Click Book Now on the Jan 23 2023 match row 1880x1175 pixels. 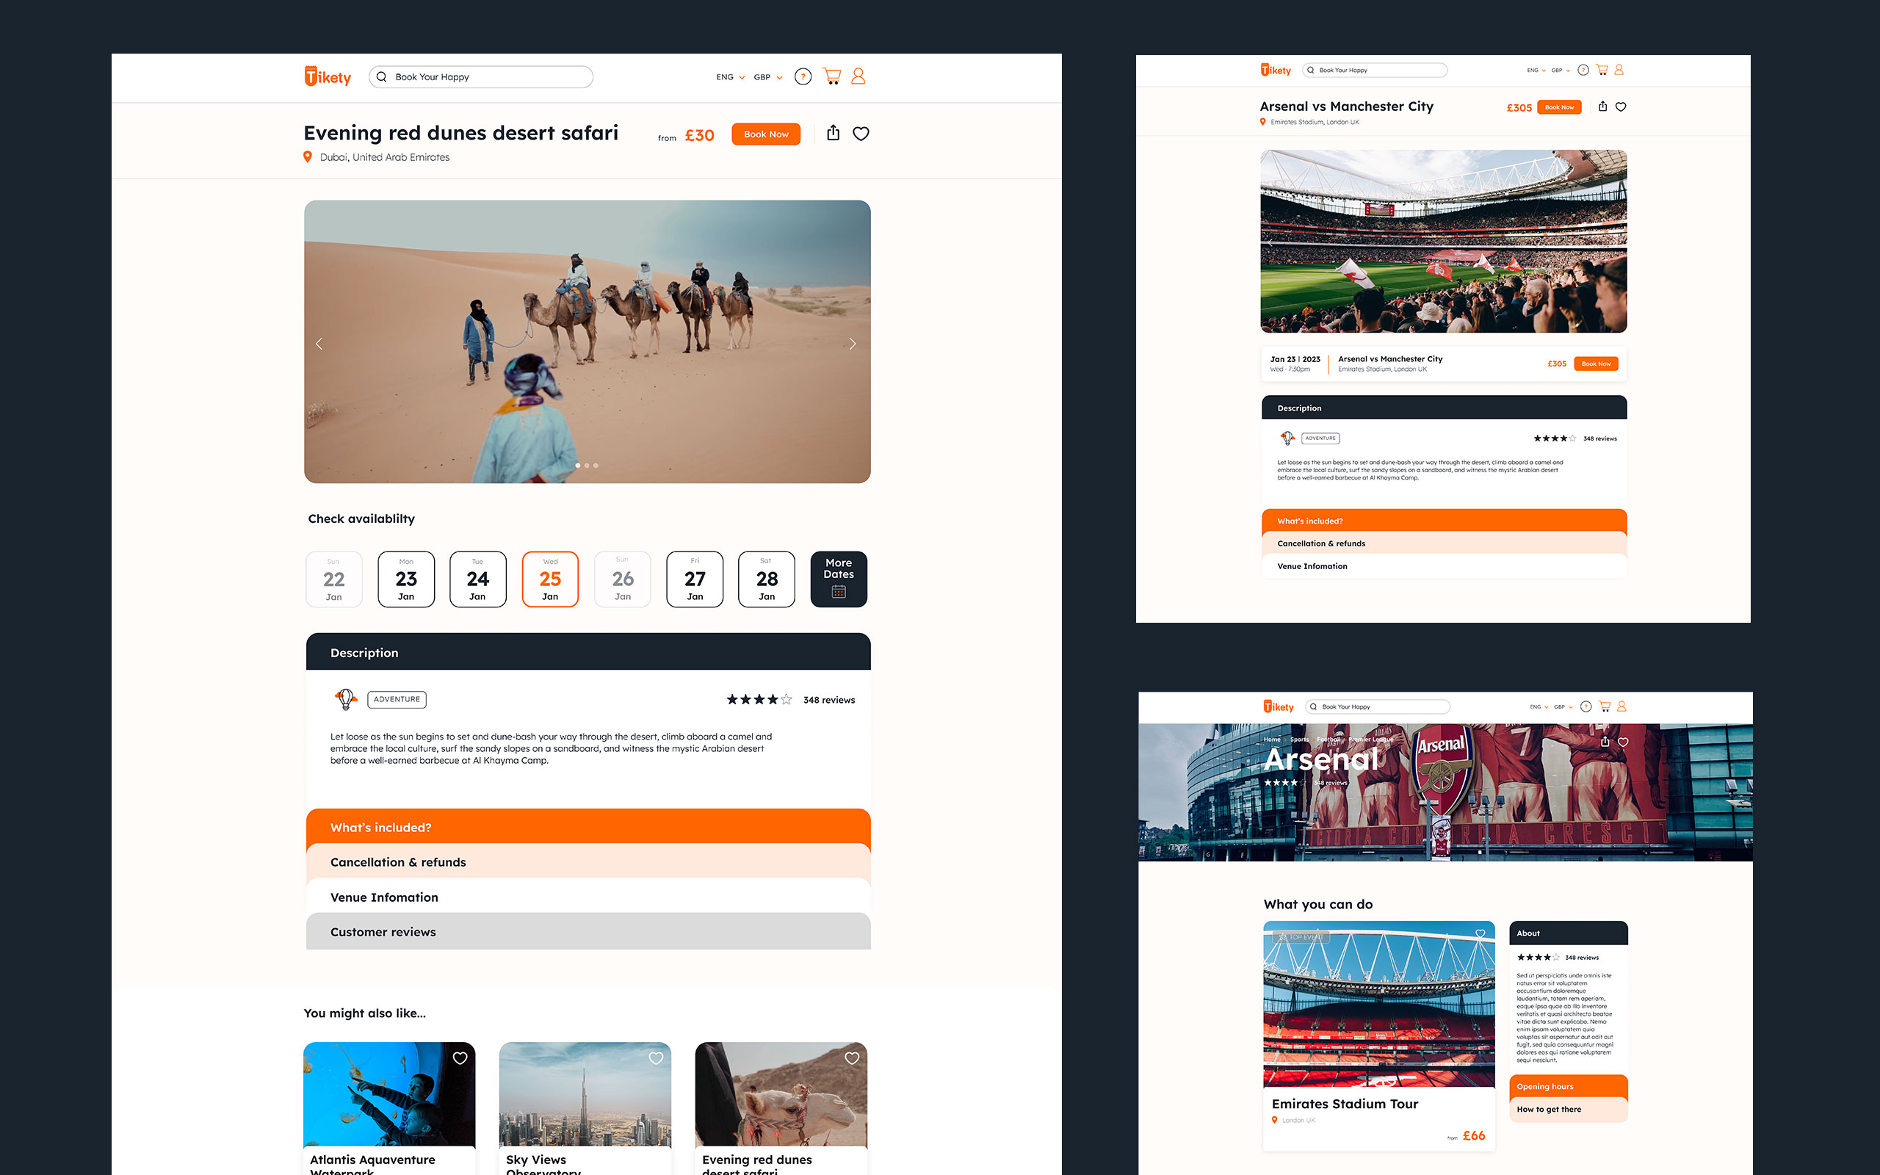pyautogui.click(x=1596, y=364)
